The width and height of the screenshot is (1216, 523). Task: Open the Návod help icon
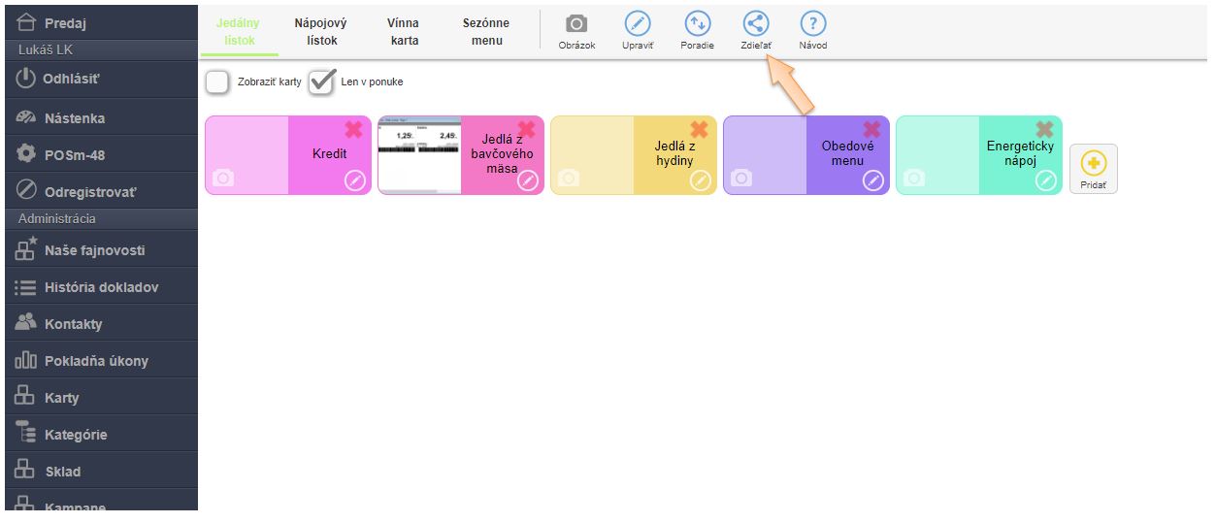(813, 25)
